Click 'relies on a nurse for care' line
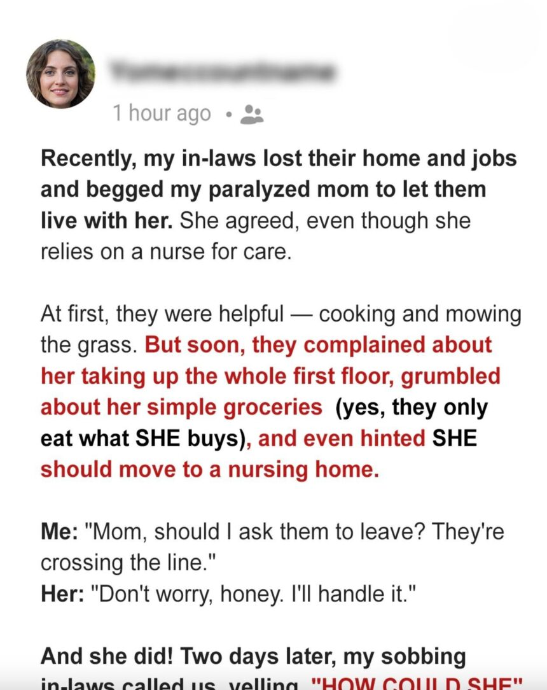The height and width of the screenshot is (690, 547). (166, 252)
